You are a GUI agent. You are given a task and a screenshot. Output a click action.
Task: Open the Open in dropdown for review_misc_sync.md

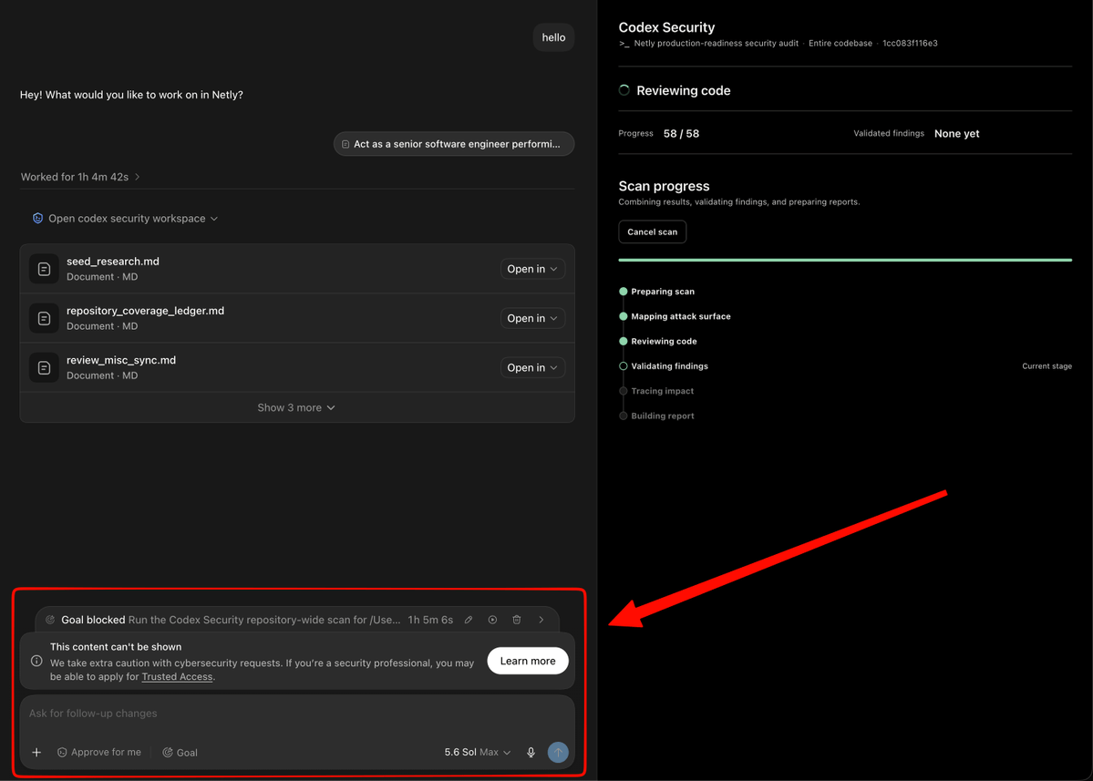click(x=532, y=368)
